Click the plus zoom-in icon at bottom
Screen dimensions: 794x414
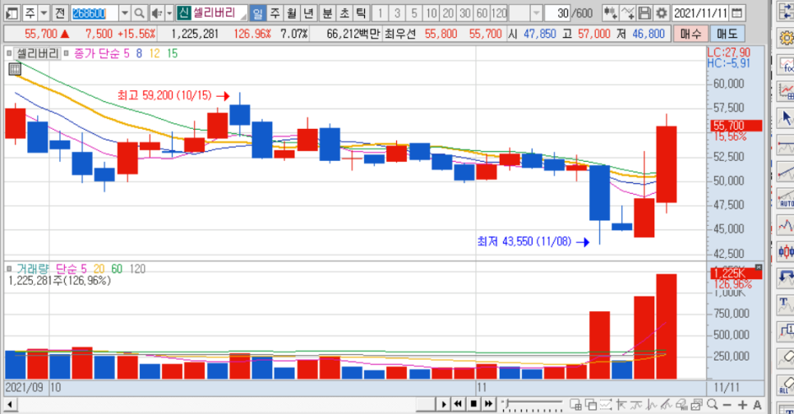click(742, 405)
